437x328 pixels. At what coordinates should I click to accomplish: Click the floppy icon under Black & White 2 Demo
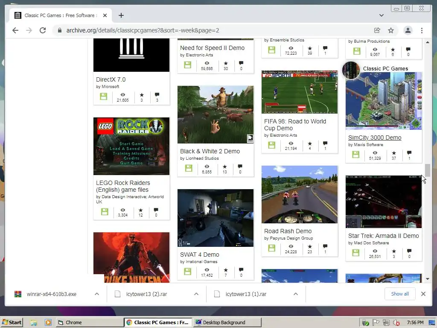click(x=189, y=168)
